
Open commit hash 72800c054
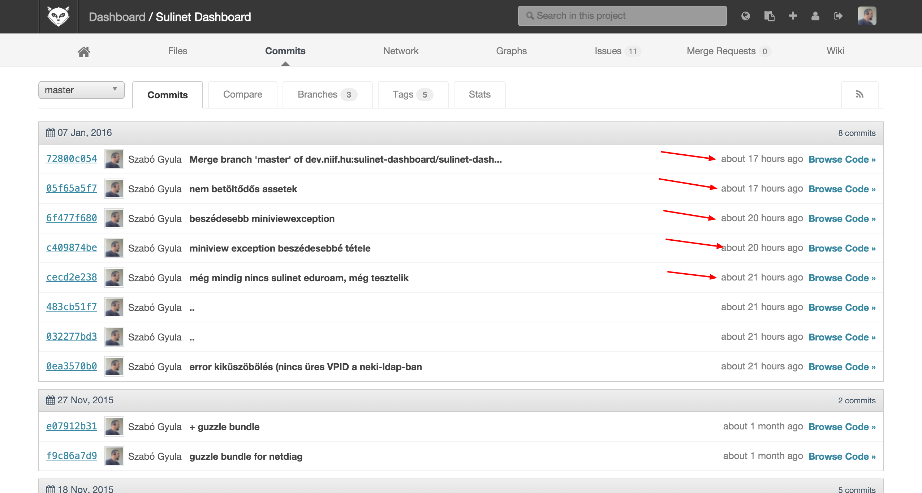click(x=72, y=159)
